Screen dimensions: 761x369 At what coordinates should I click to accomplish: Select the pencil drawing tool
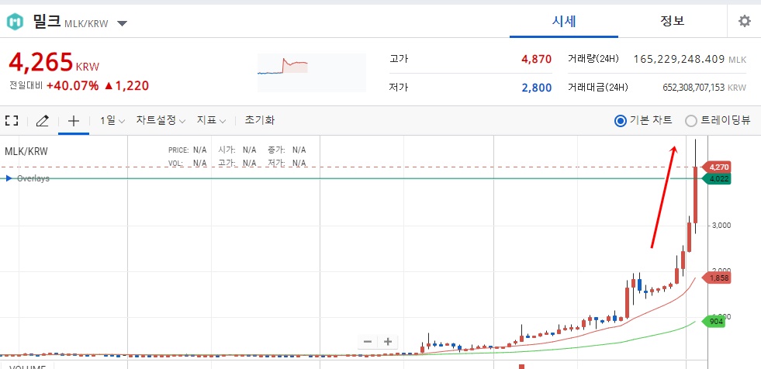coord(42,121)
